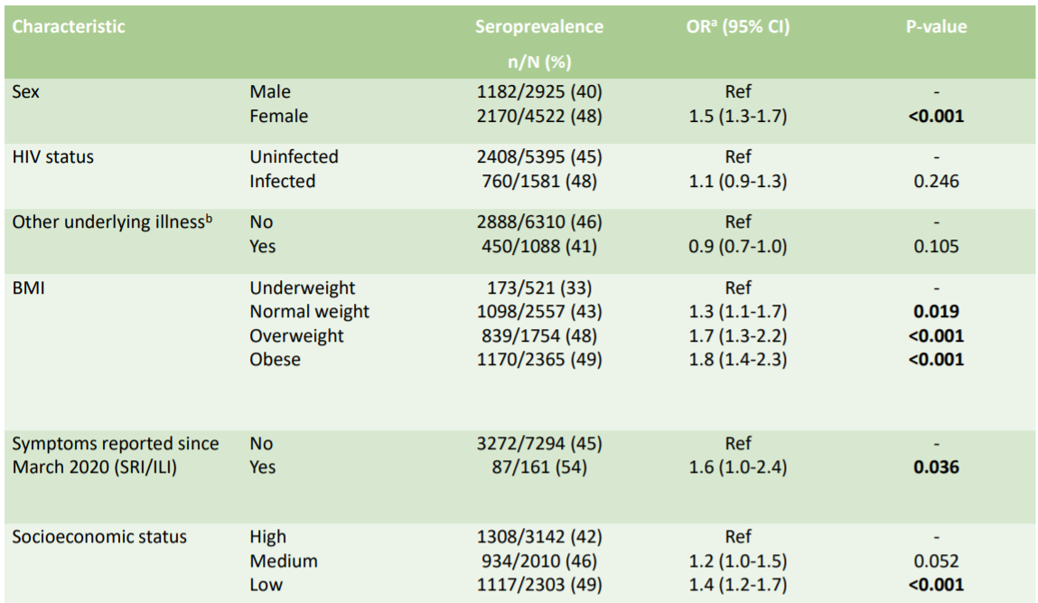The height and width of the screenshot is (603, 1038).
Task: Select the Female seroprevalence 2170/4522 (48) cell
Action: (x=538, y=116)
